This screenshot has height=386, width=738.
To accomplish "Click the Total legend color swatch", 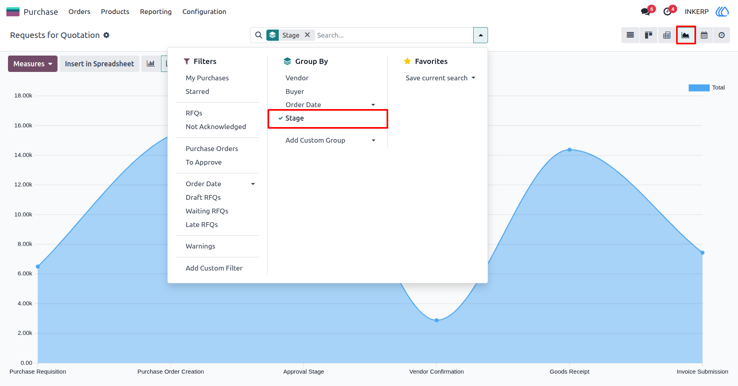I will [699, 88].
